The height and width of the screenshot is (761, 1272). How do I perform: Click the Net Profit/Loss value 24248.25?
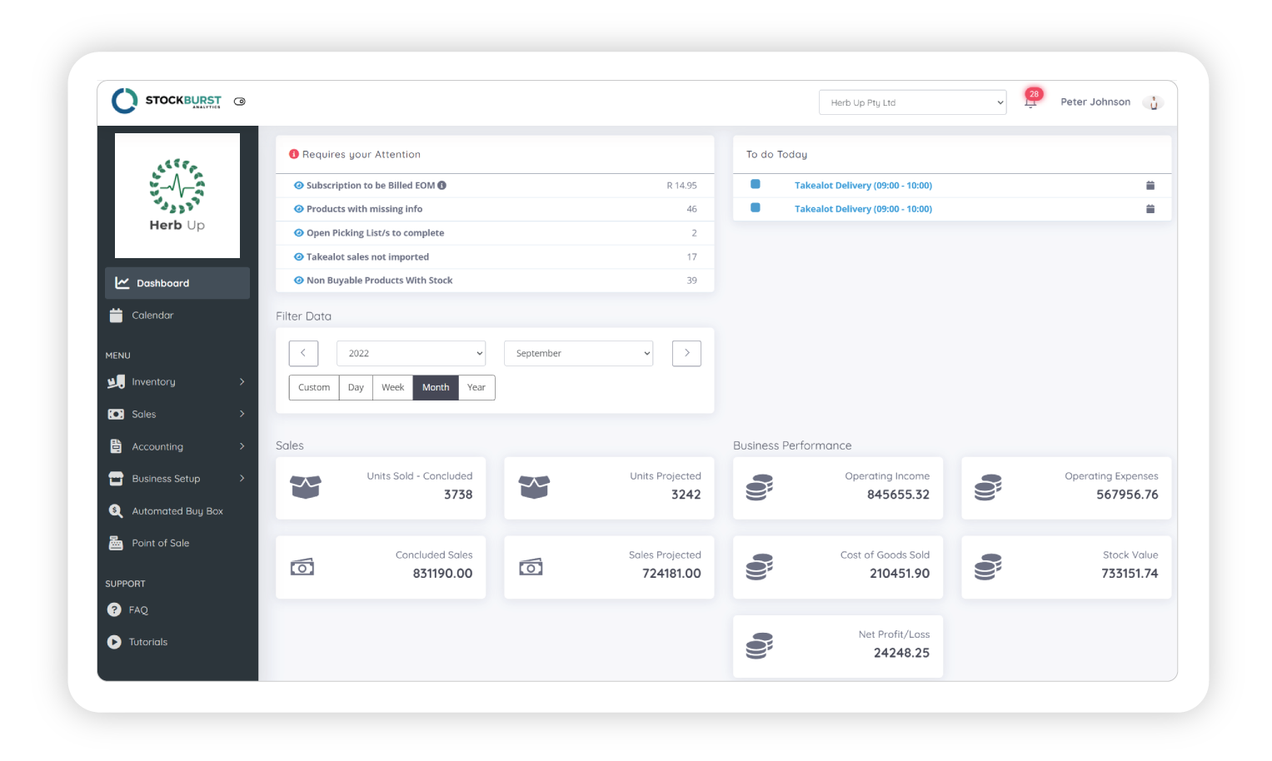pyautogui.click(x=901, y=653)
